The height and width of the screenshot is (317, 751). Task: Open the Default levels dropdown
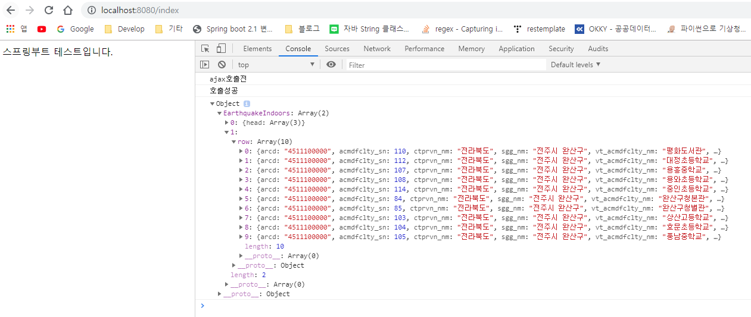click(575, 64)
